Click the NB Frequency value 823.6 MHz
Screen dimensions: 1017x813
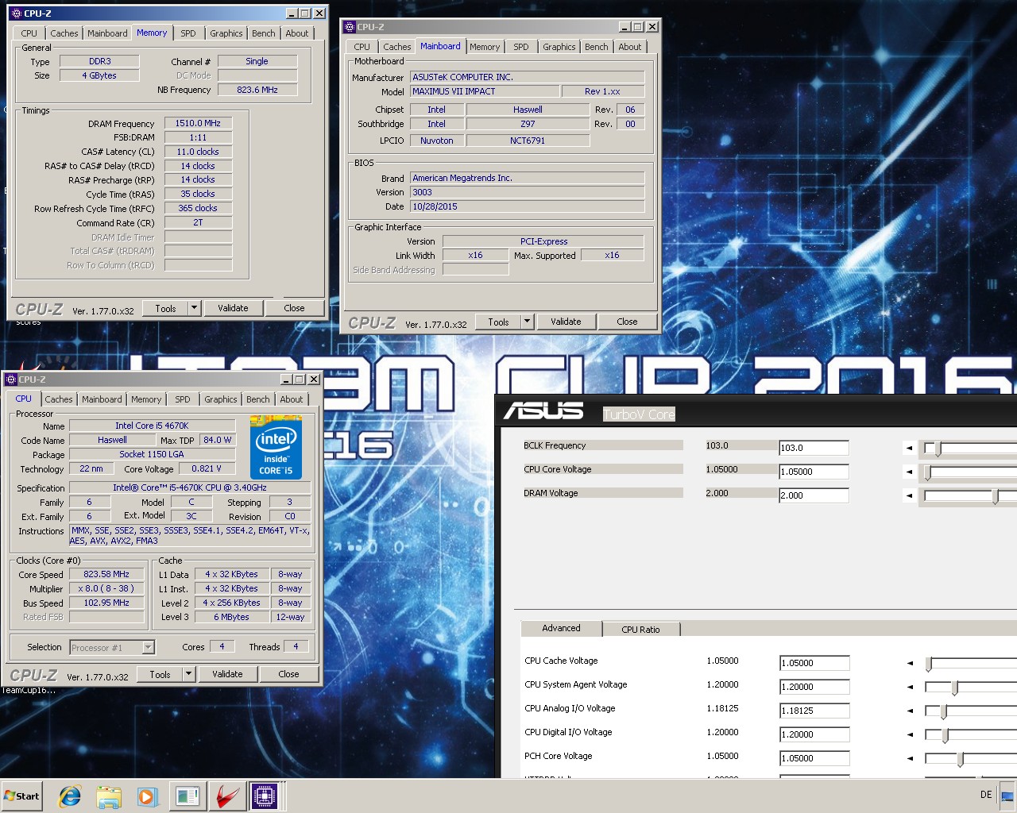click(x=257, y=90)
